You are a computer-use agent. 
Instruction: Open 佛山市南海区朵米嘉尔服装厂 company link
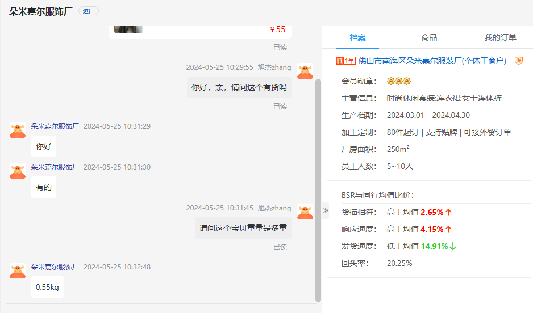(432, 61)
